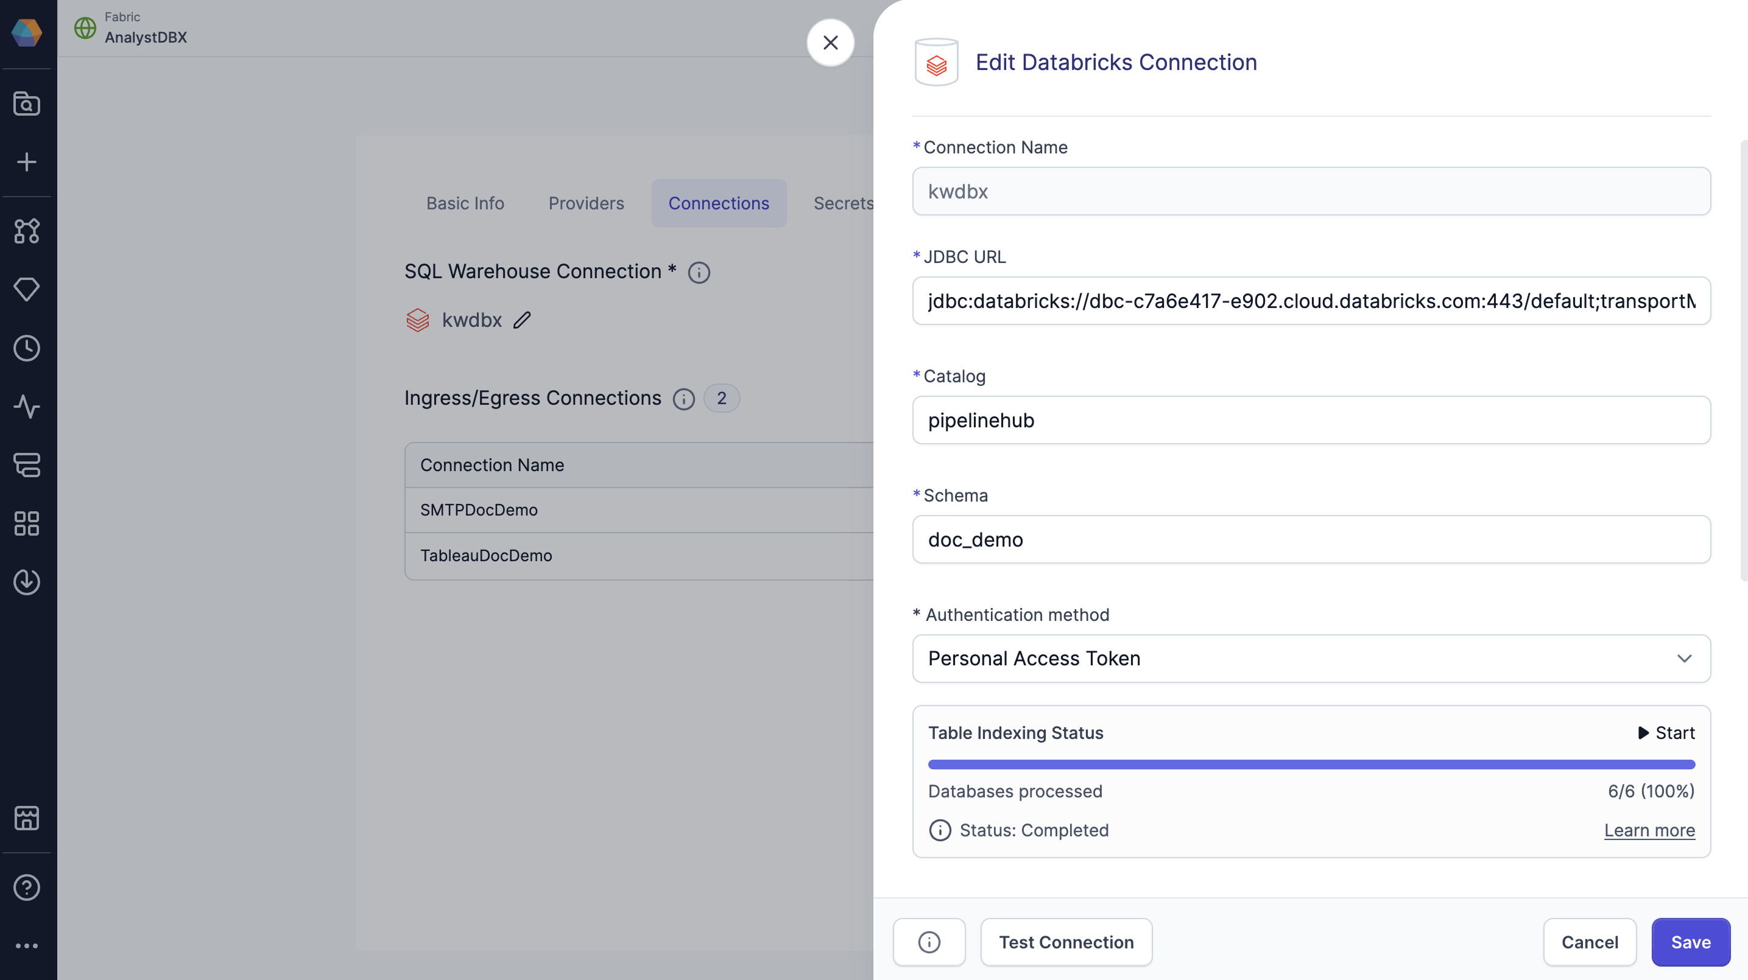Click the ingress connections count badge 2
This screenshot has height=980, width=1748.
[x=721, y=398]
